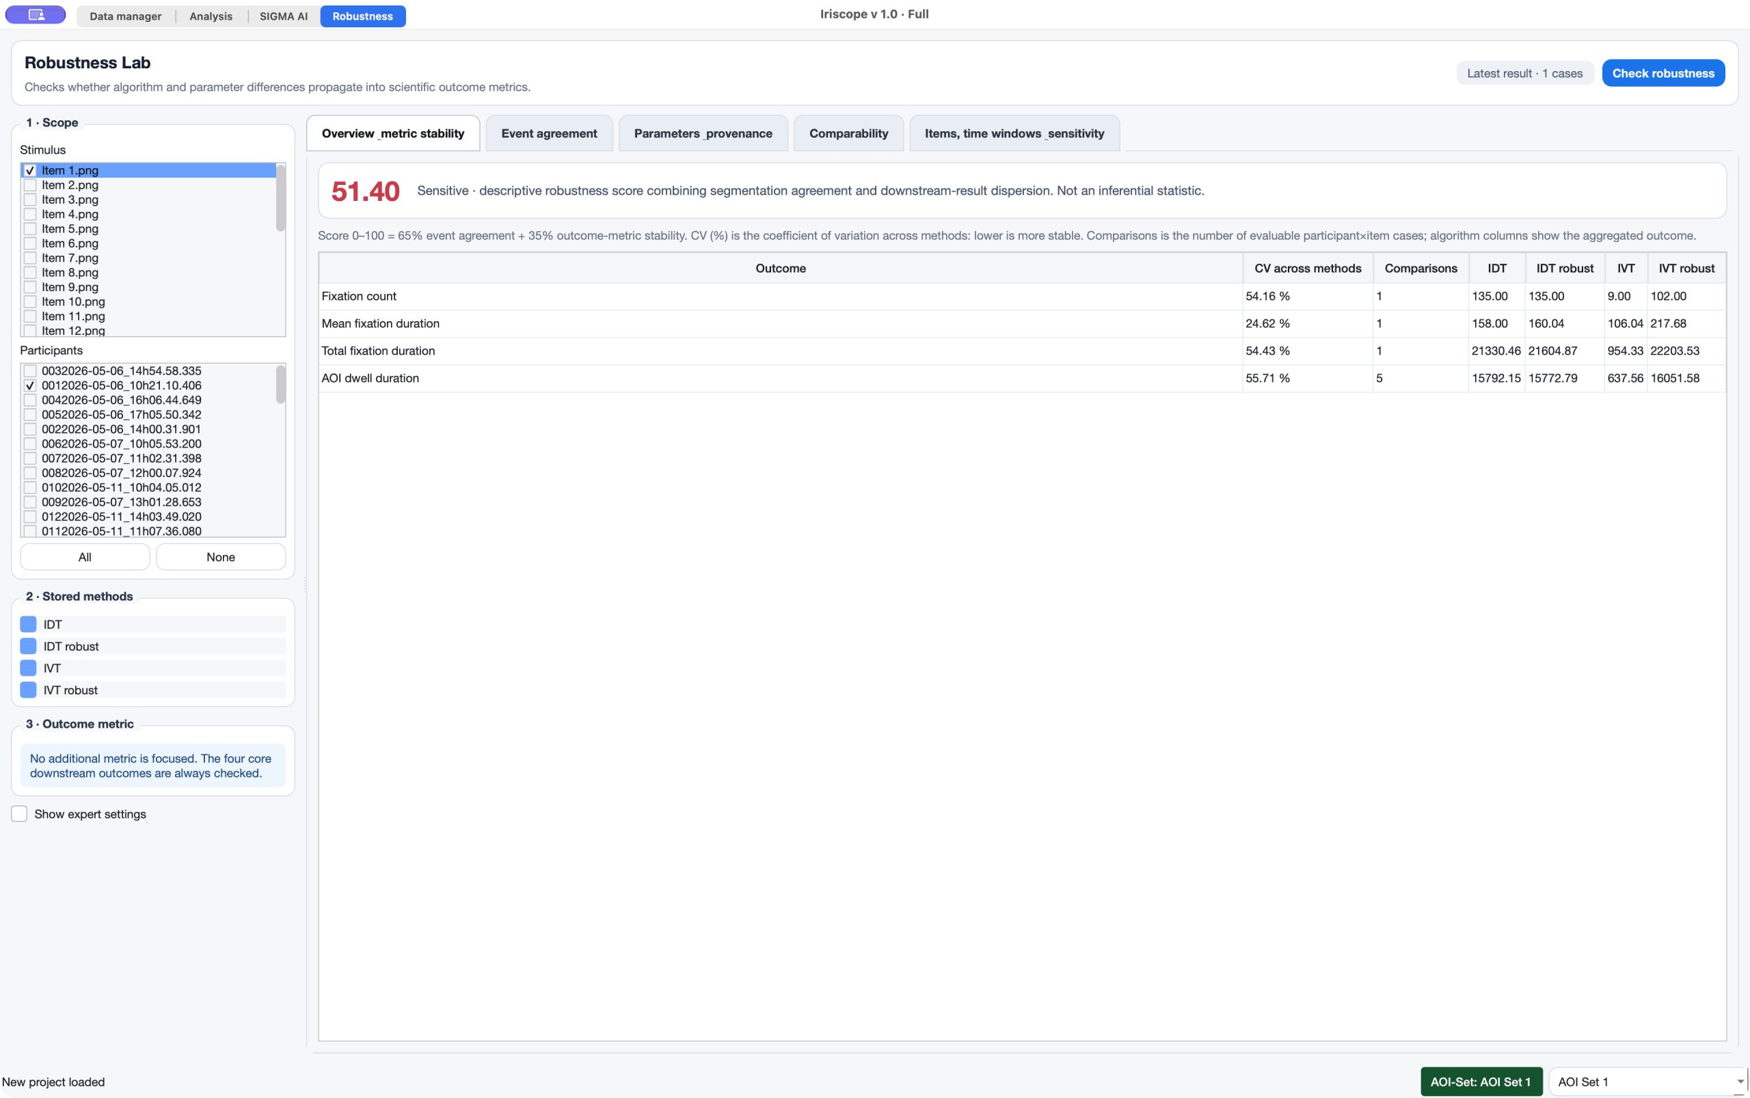Select participant 0062026-05-07_10h05.53.200 row
This screenshot has height=1098, width=1750.
point(148,443)
